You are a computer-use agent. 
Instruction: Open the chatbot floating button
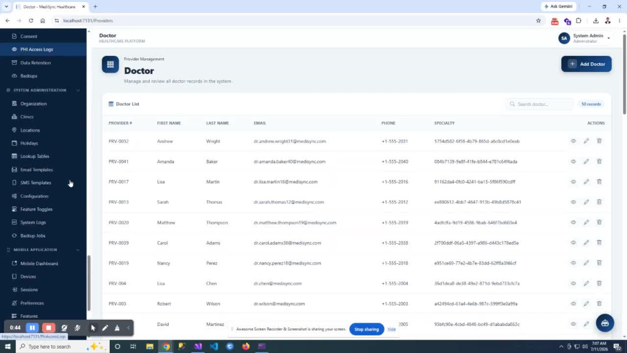point(604,323)
